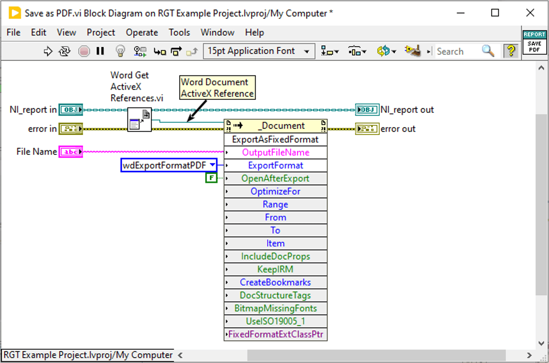
Task: Click the FixedFormatExtClassPtr parameter
Action: [276, 334]
